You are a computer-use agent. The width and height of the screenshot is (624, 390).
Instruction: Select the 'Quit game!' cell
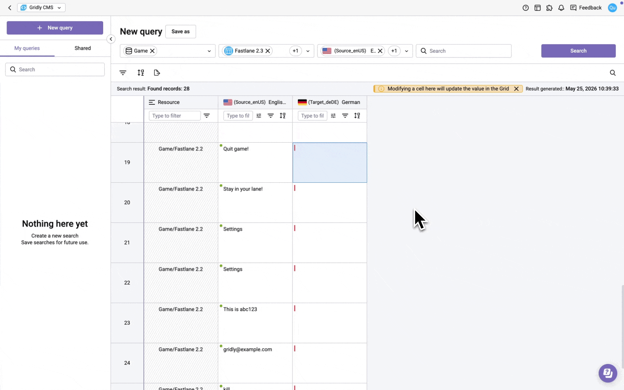255,162
